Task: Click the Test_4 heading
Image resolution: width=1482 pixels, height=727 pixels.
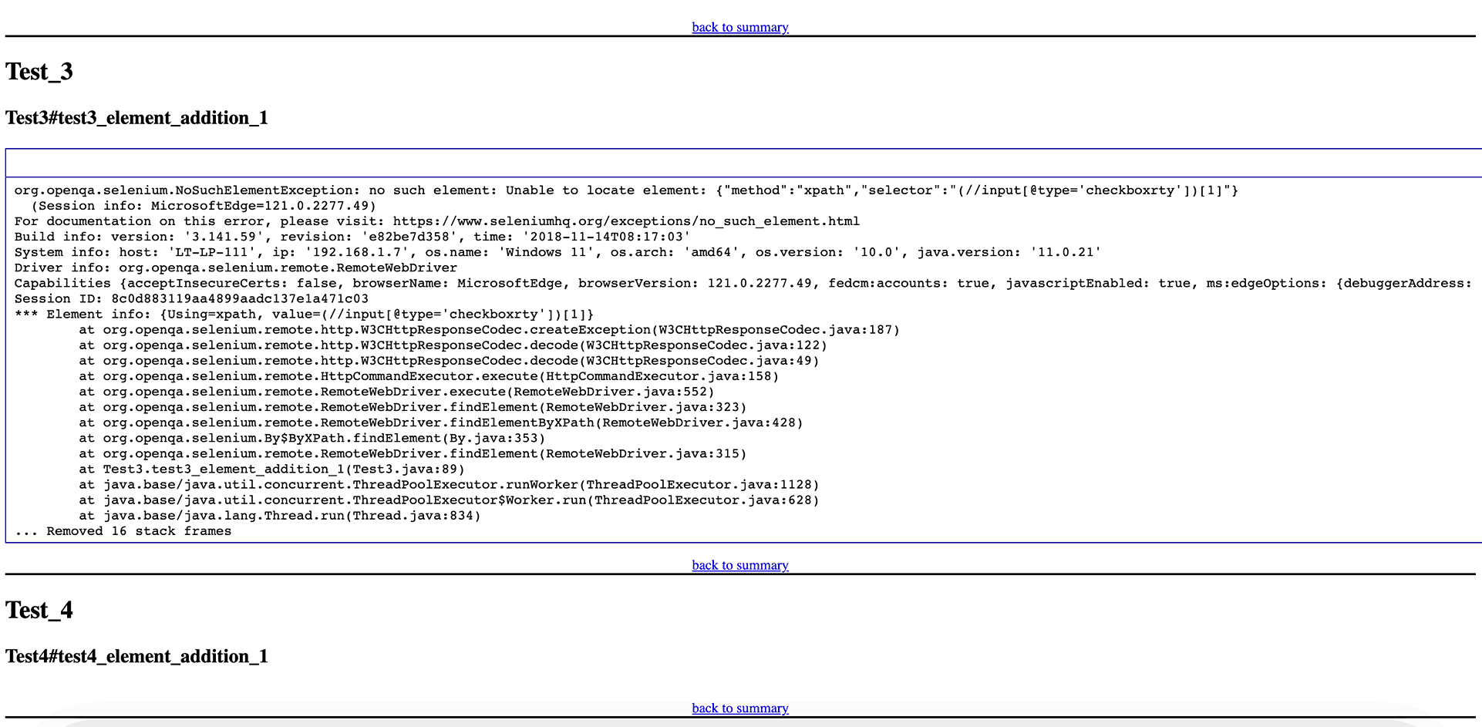Action: click(x=39, y=611)
